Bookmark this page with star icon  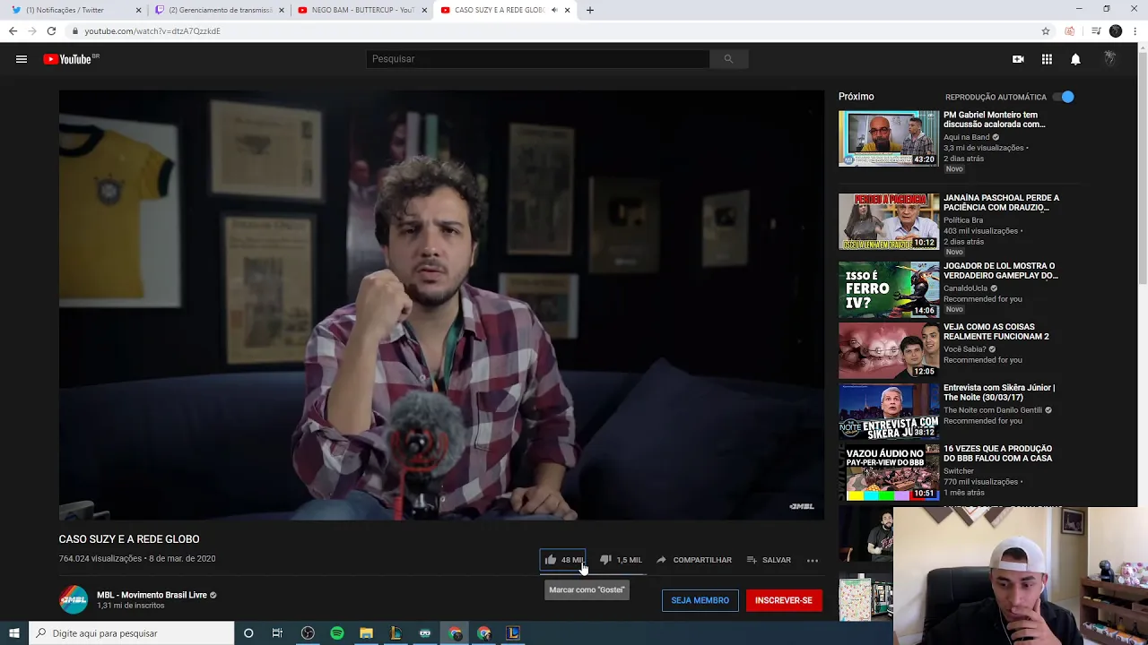point(1046,30)
